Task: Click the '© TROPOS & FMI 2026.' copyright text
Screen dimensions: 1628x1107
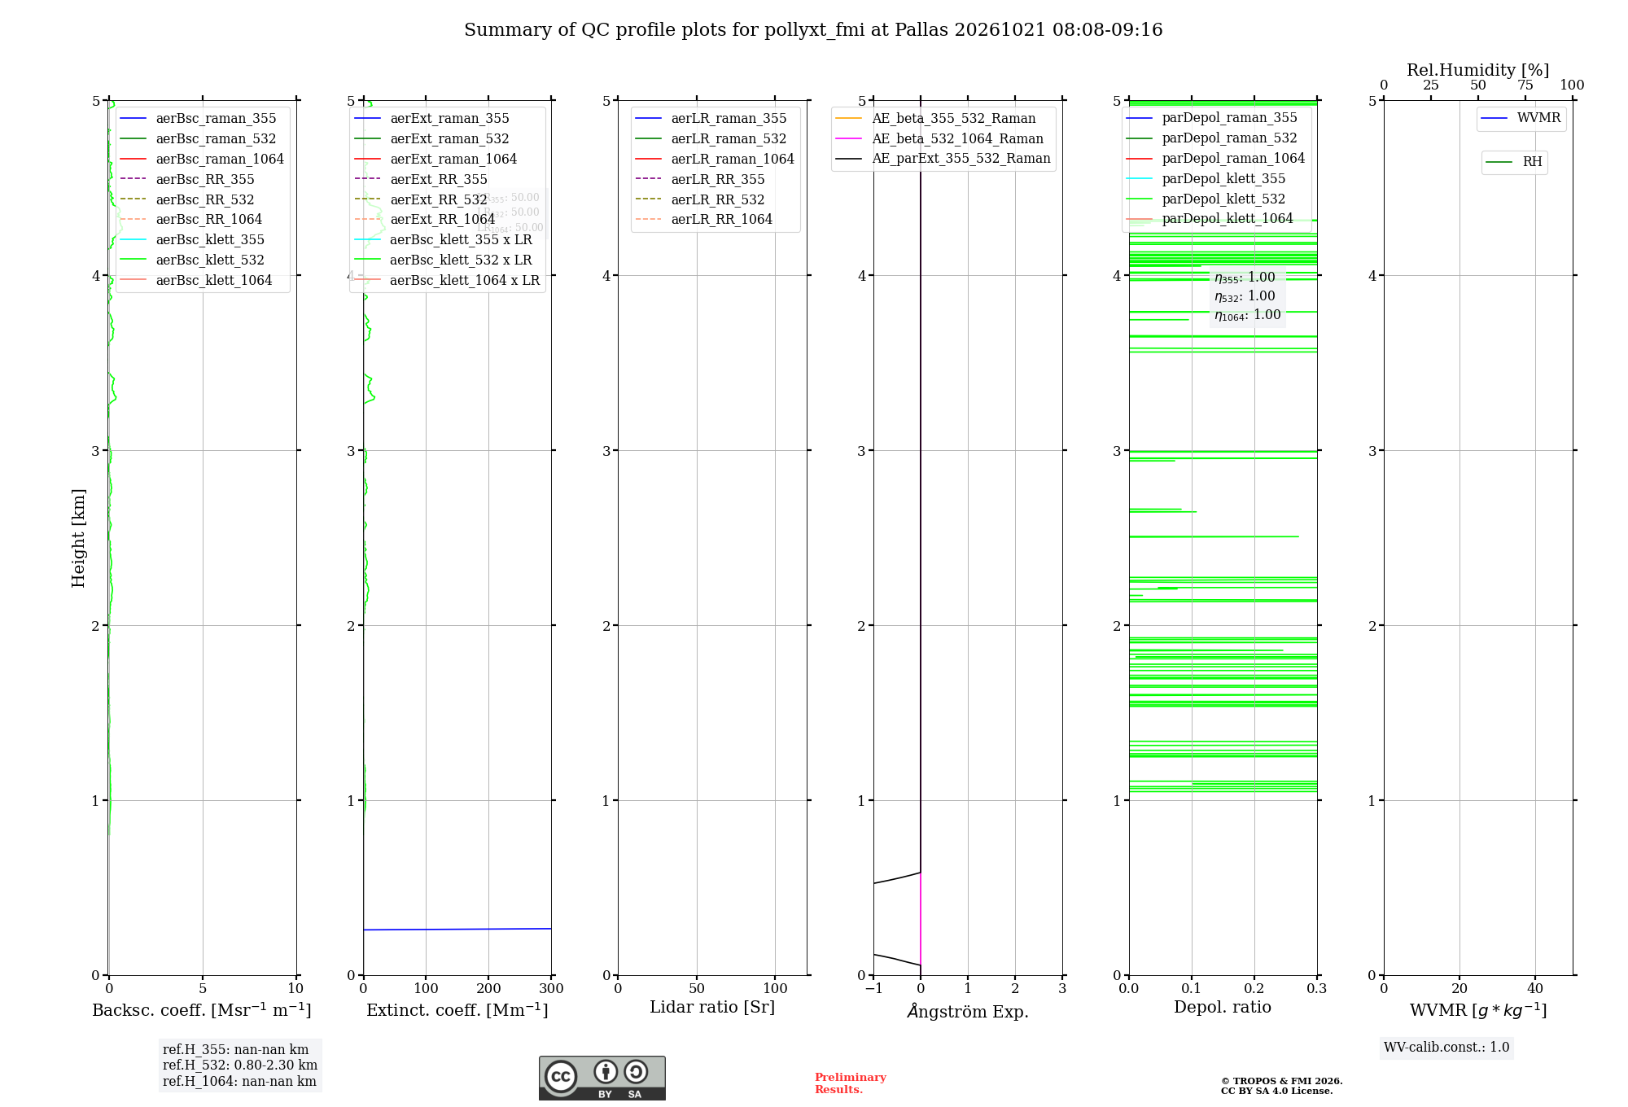Action: (1281, 1081)
